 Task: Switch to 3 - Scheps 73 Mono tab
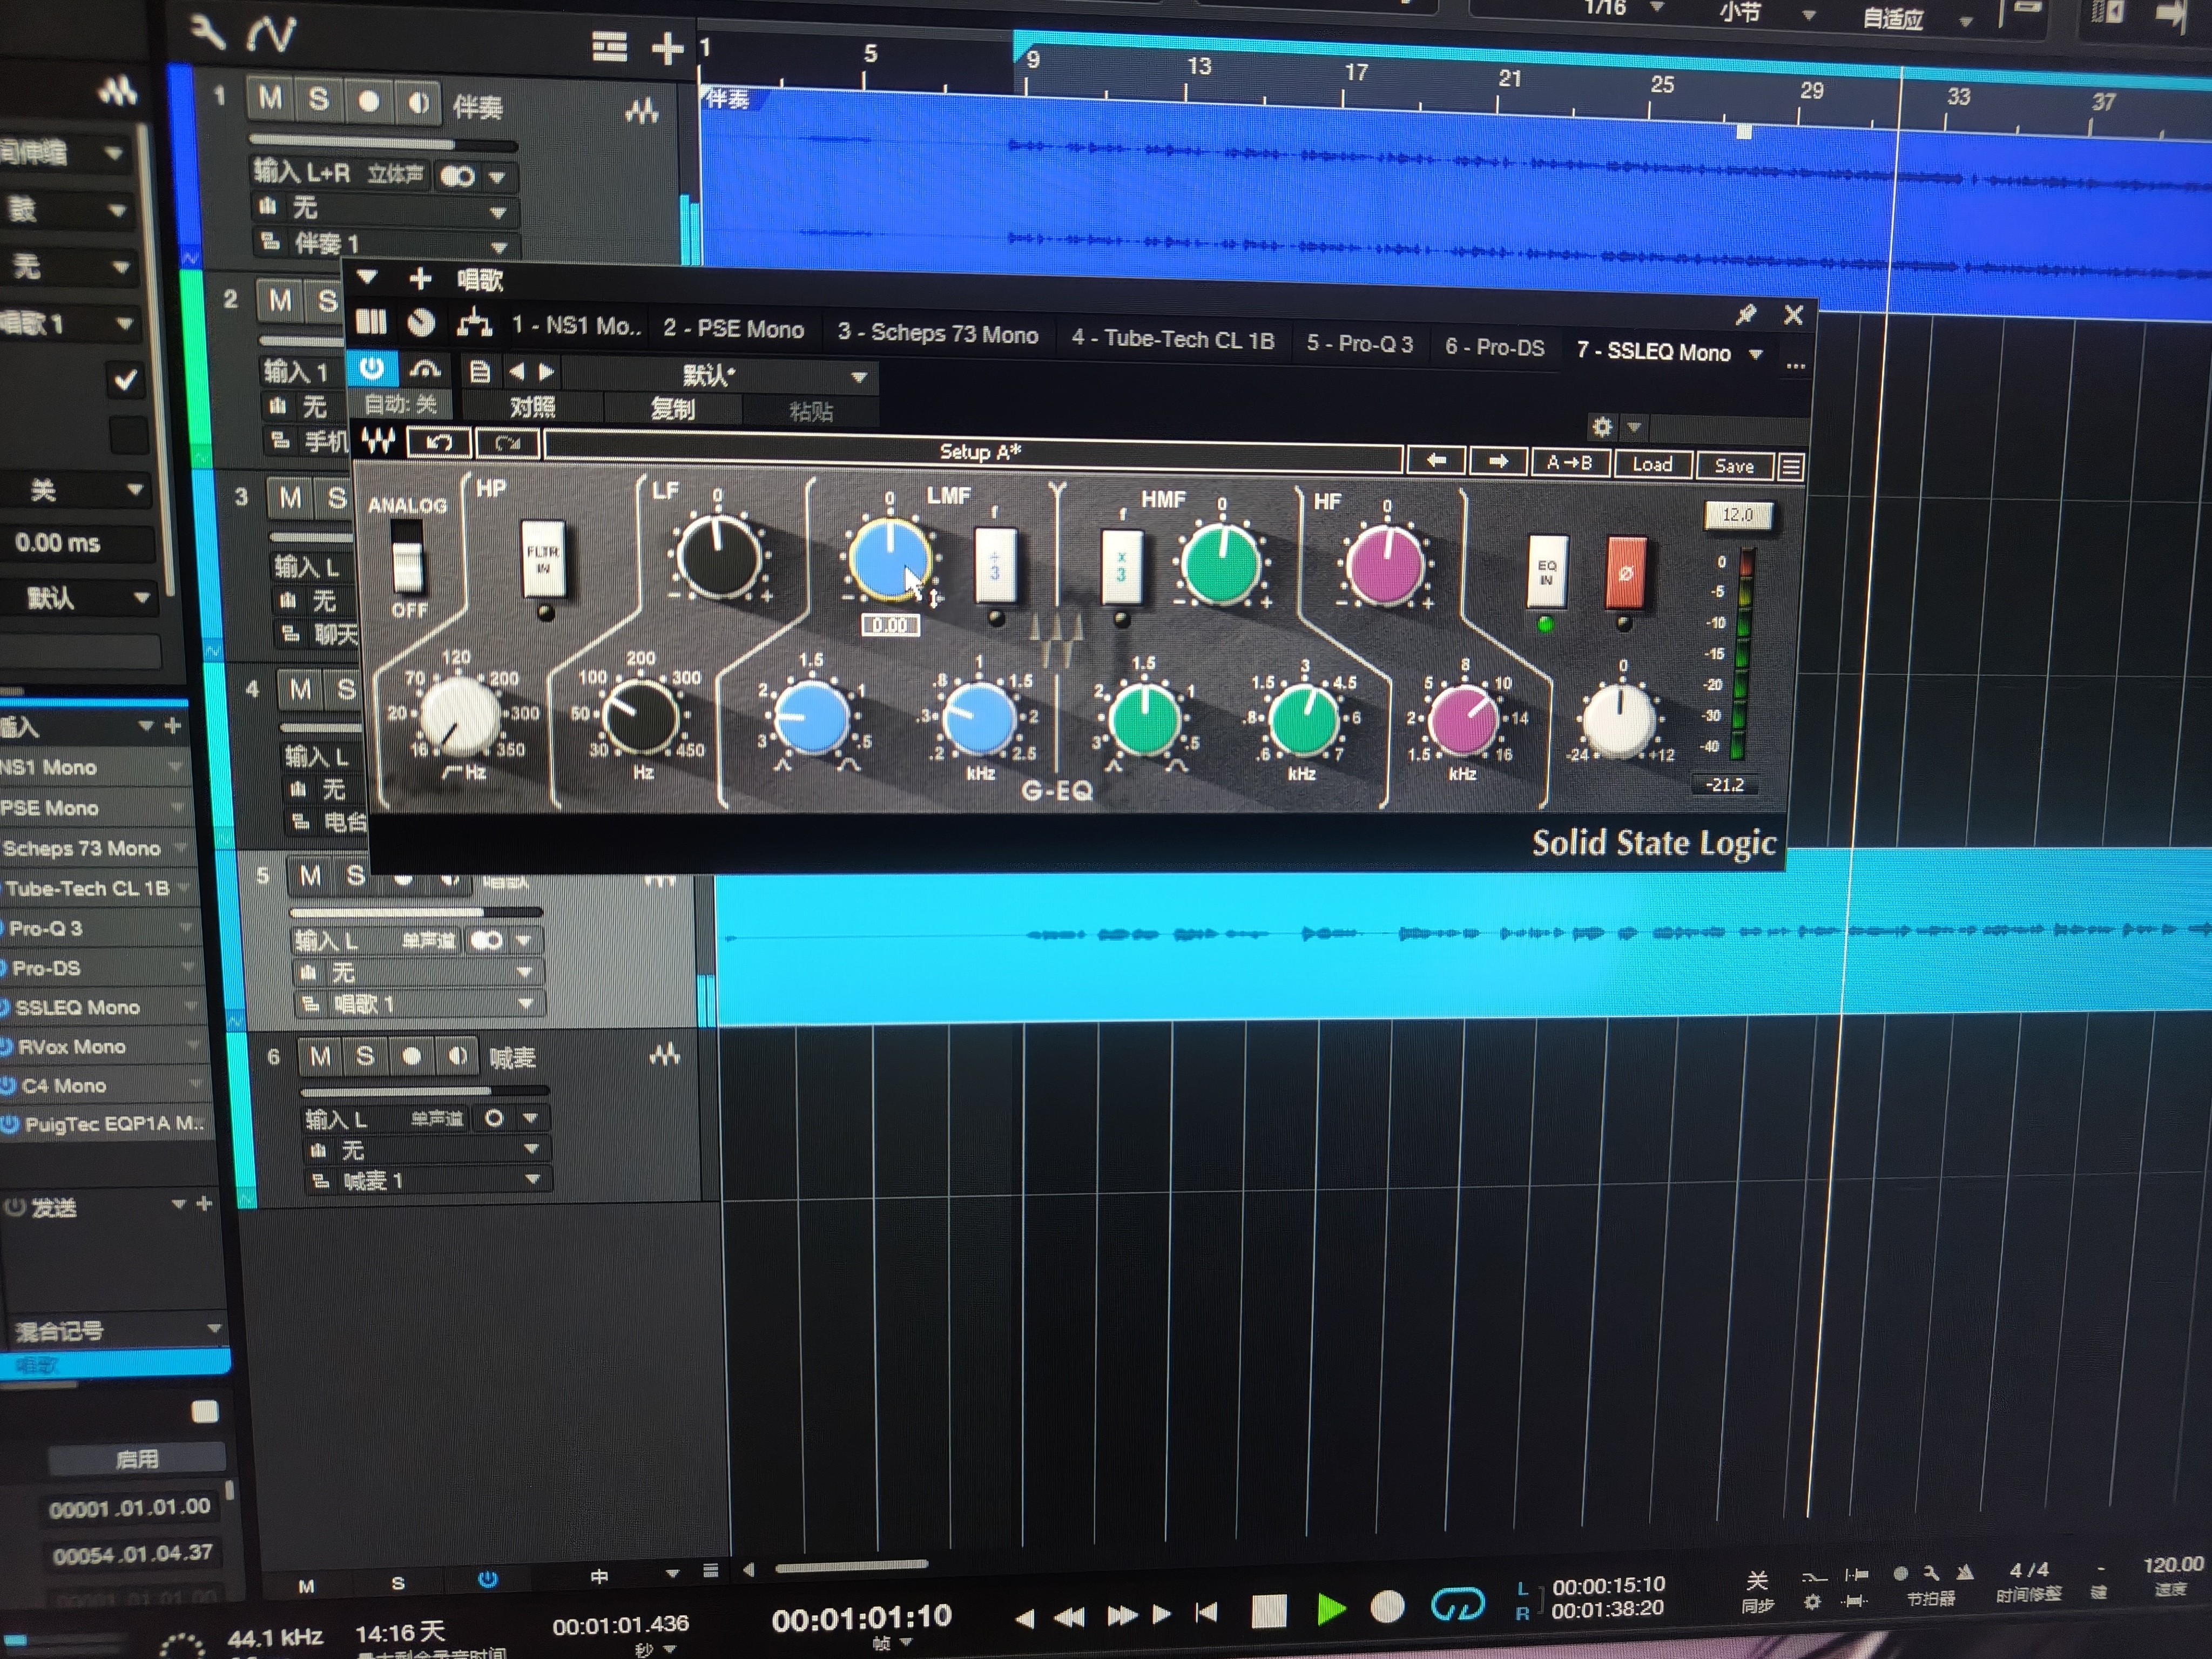click(x=937, y=334)
